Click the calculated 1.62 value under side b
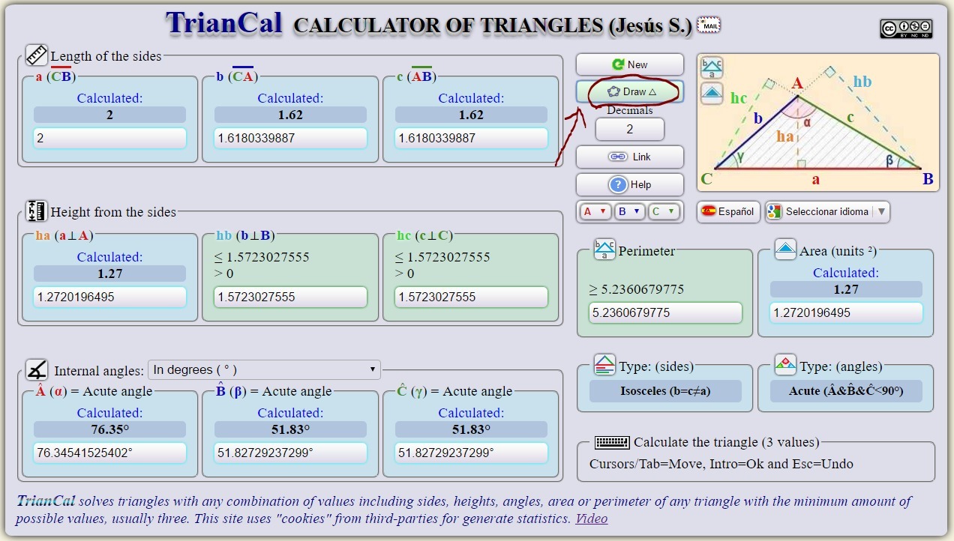The height and width of the screenshot is (541, 954). point(290,115)
